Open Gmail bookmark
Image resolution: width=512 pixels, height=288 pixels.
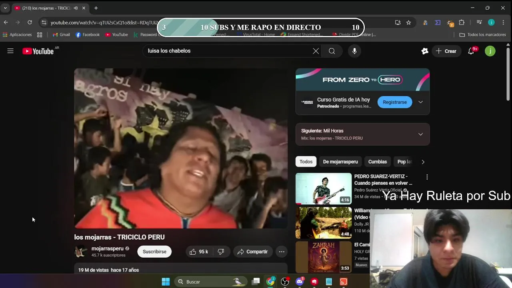pyautogui.click(x=61, y=35)
